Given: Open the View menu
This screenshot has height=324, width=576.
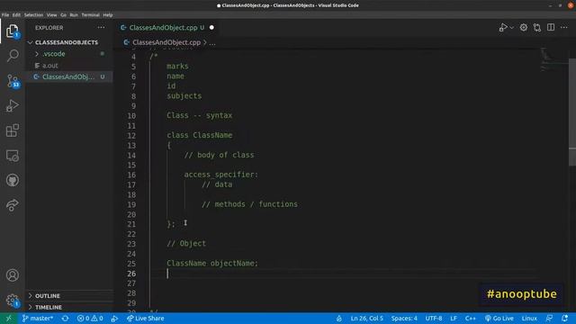Looking at the screenshot, I should (52, 15).
